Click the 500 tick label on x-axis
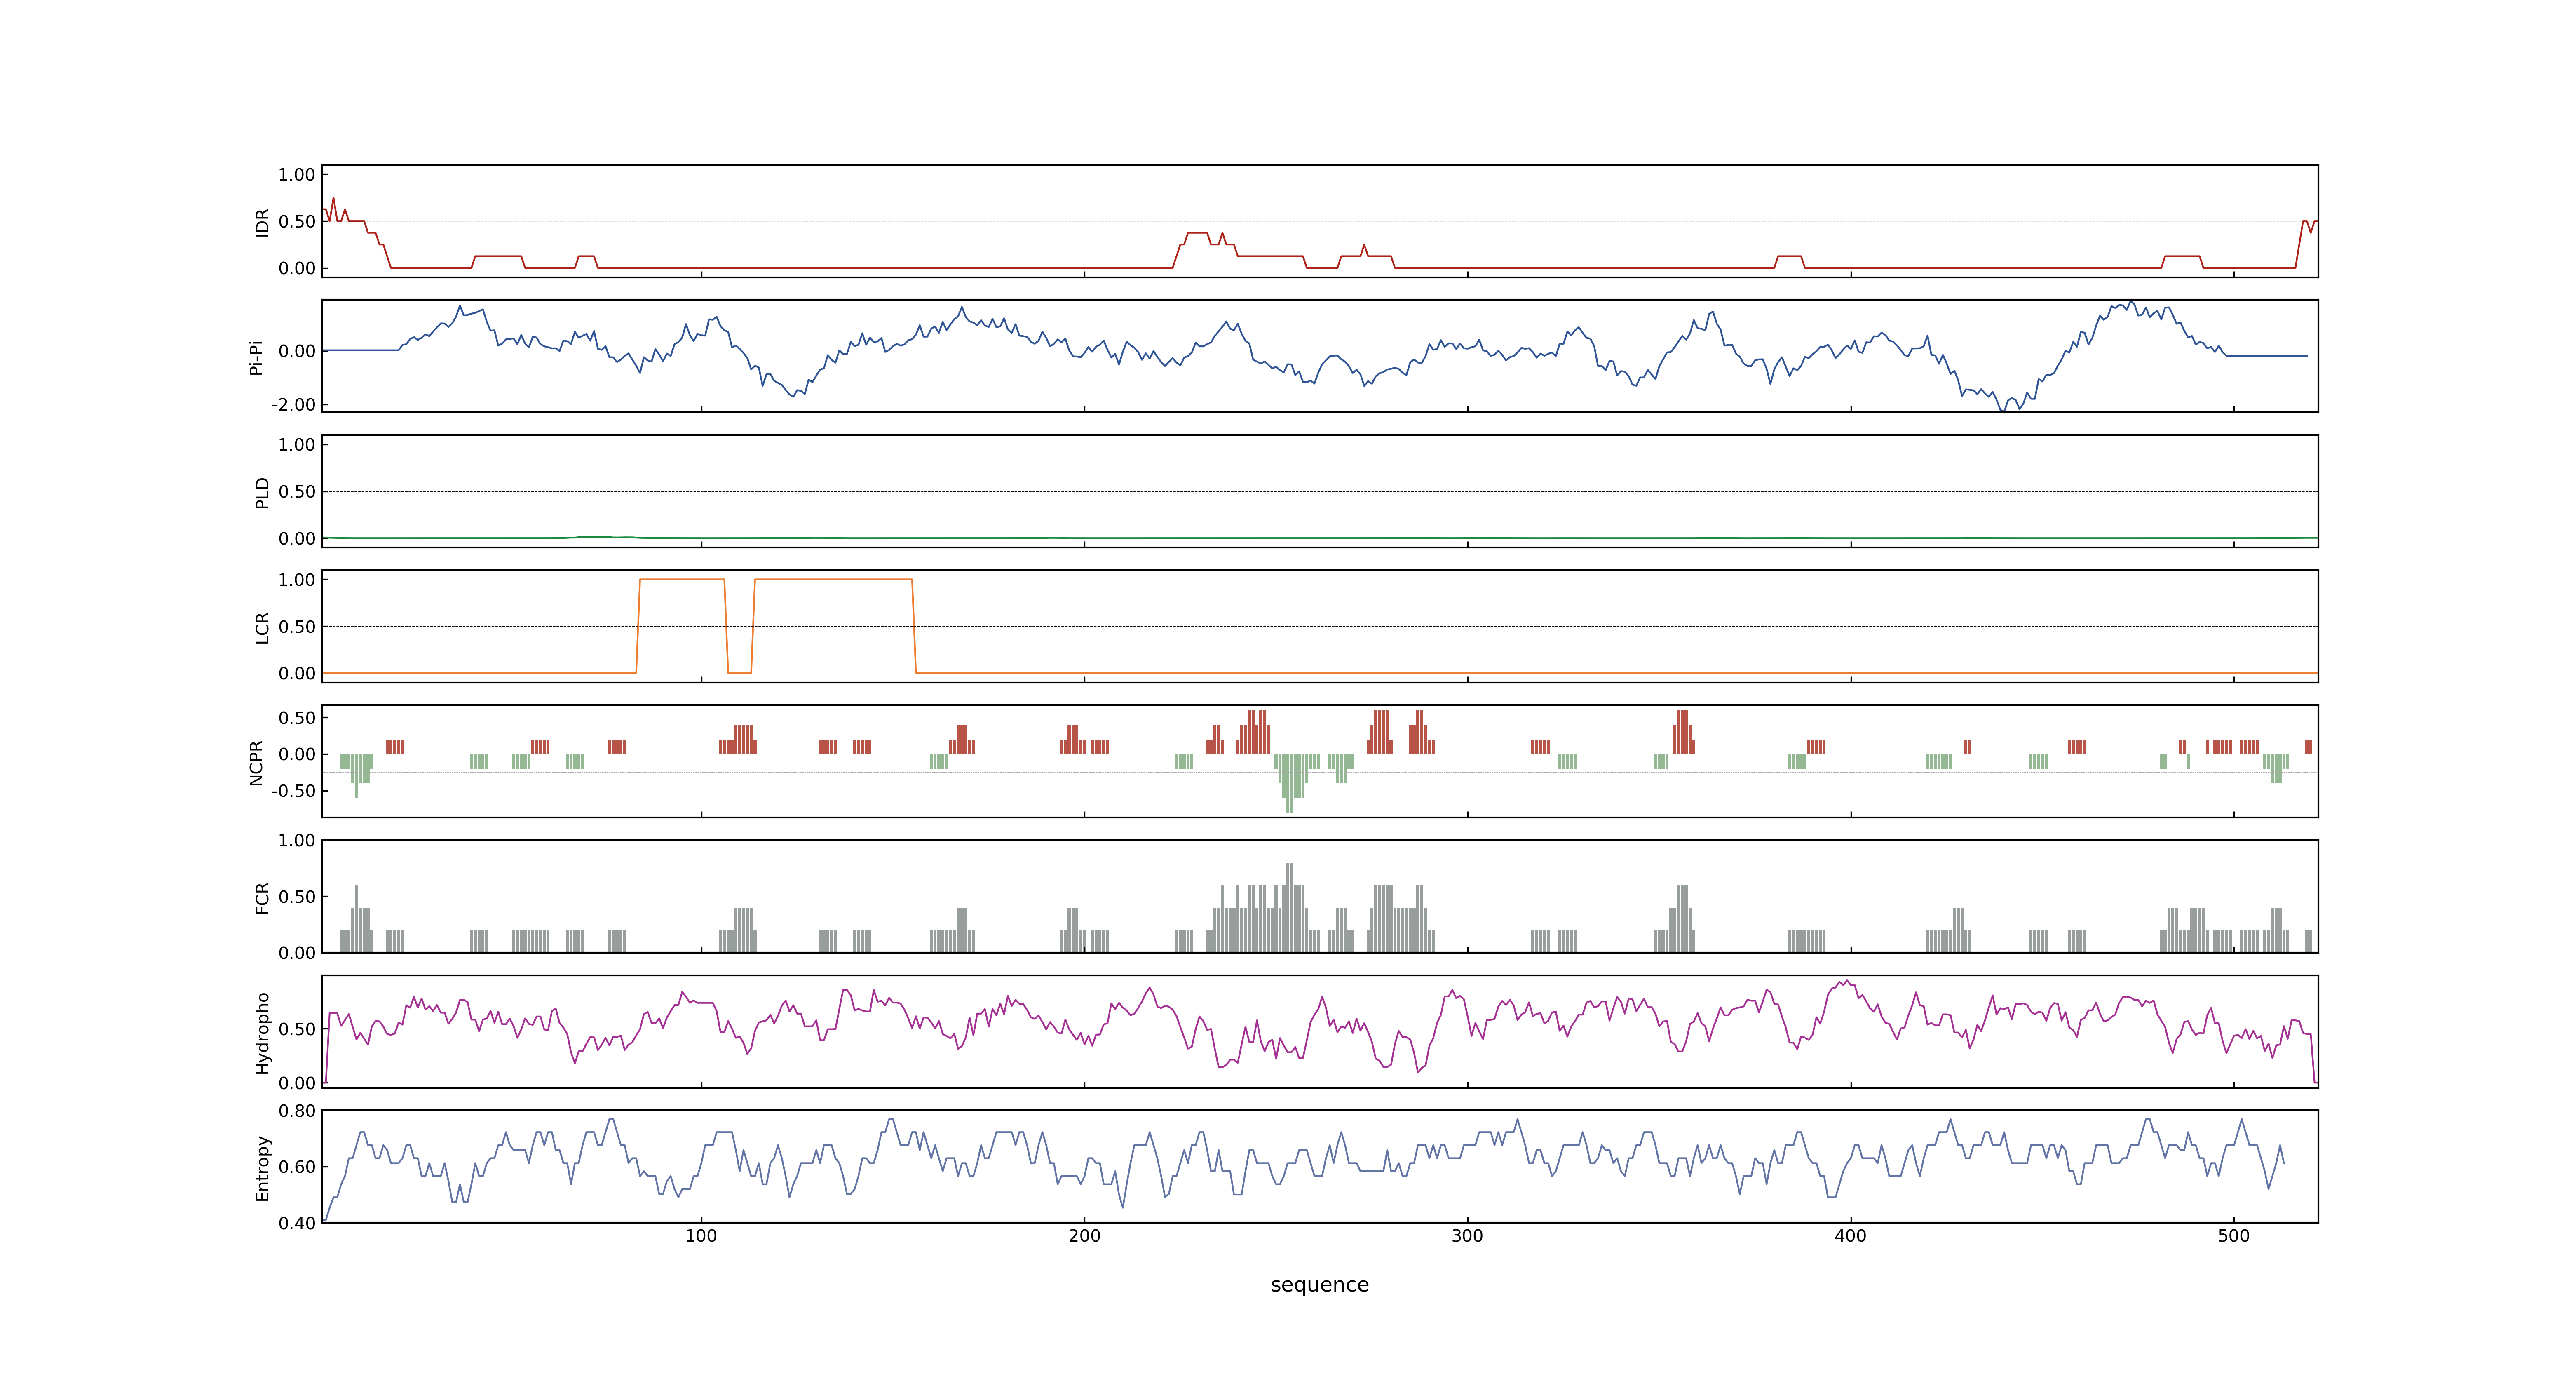The height and width of the screenshot is (1374, 2576). coord(2233,1236)
